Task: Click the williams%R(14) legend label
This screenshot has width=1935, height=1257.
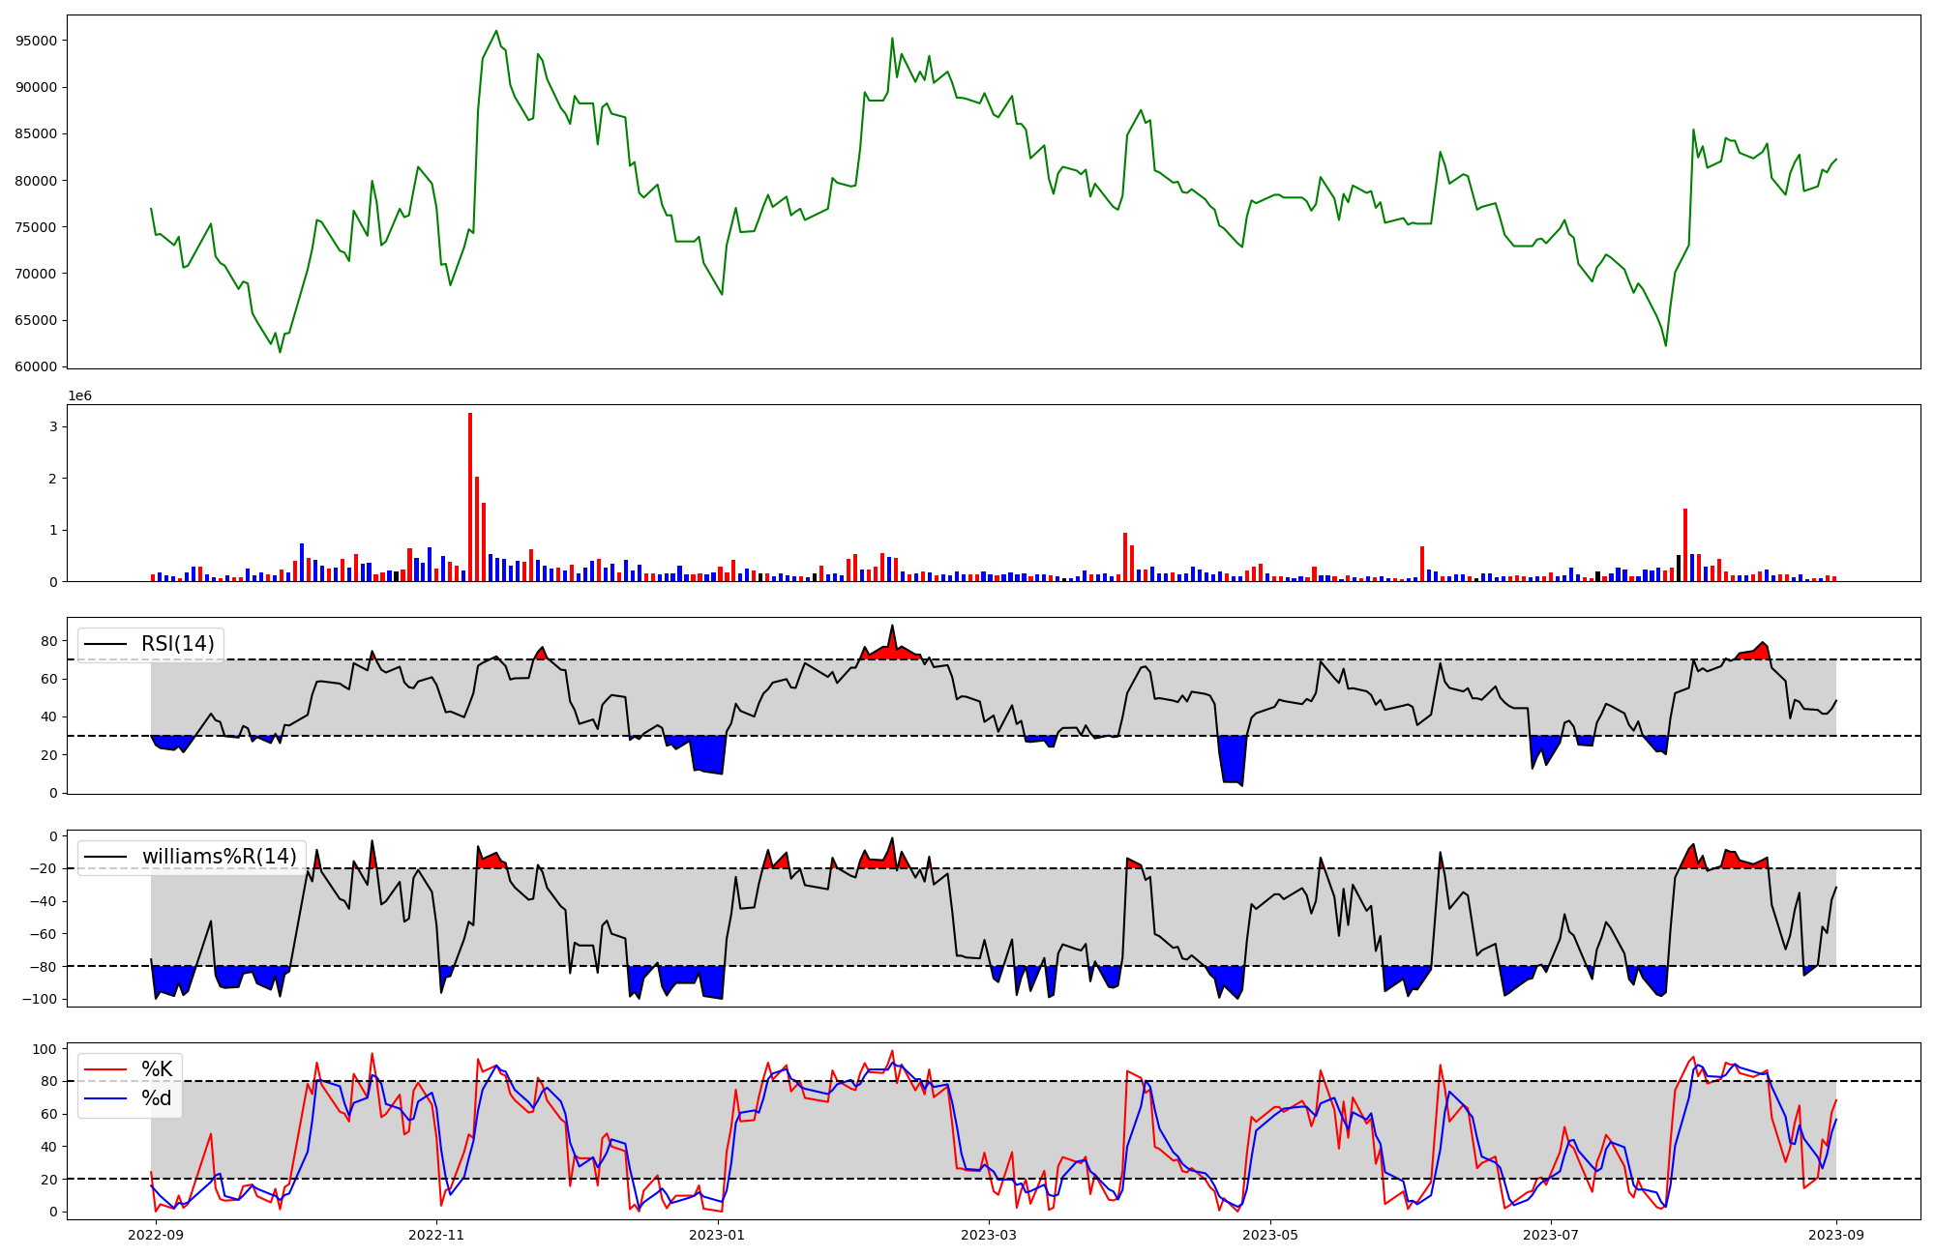Action: tap(219, 857)
